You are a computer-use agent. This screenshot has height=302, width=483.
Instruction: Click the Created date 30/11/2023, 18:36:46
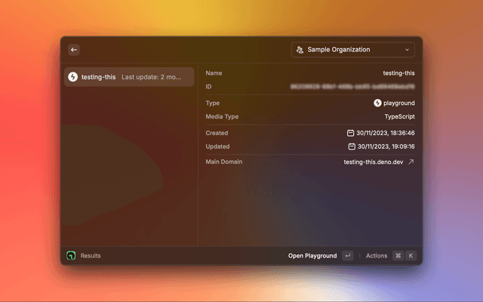[386, 133]
